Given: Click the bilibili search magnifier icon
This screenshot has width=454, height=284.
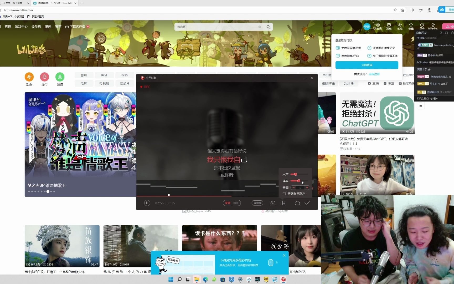Looking at the screenshot, I should (268, 27).
